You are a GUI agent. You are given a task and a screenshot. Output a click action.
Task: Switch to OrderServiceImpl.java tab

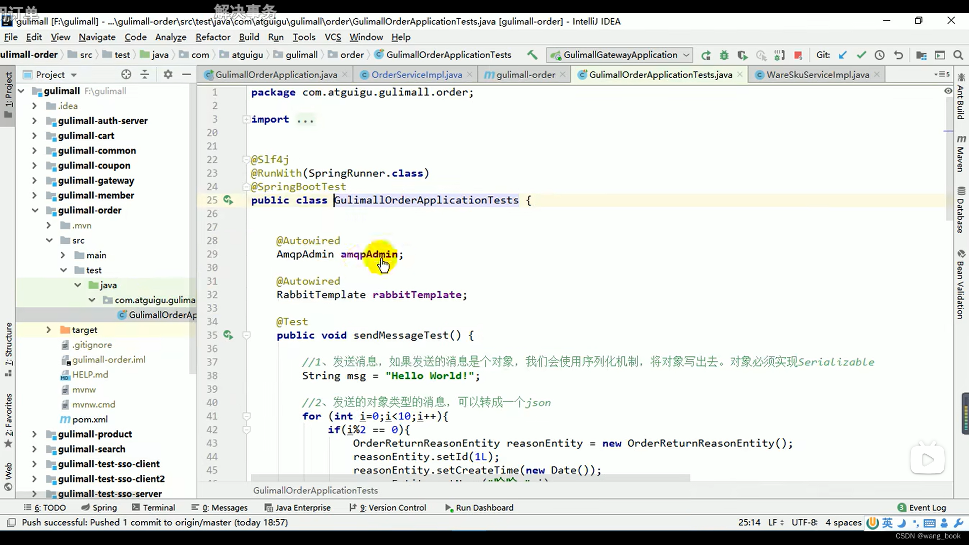click(x=417, y=75)
